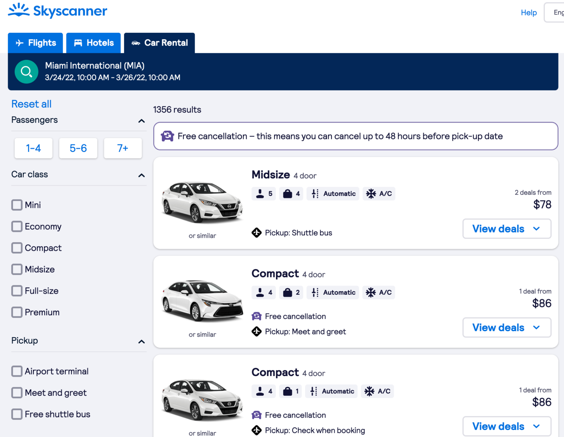564x437 pixels.
Task: Switch to the Flights tab
Action: click(x=35, y=43)
